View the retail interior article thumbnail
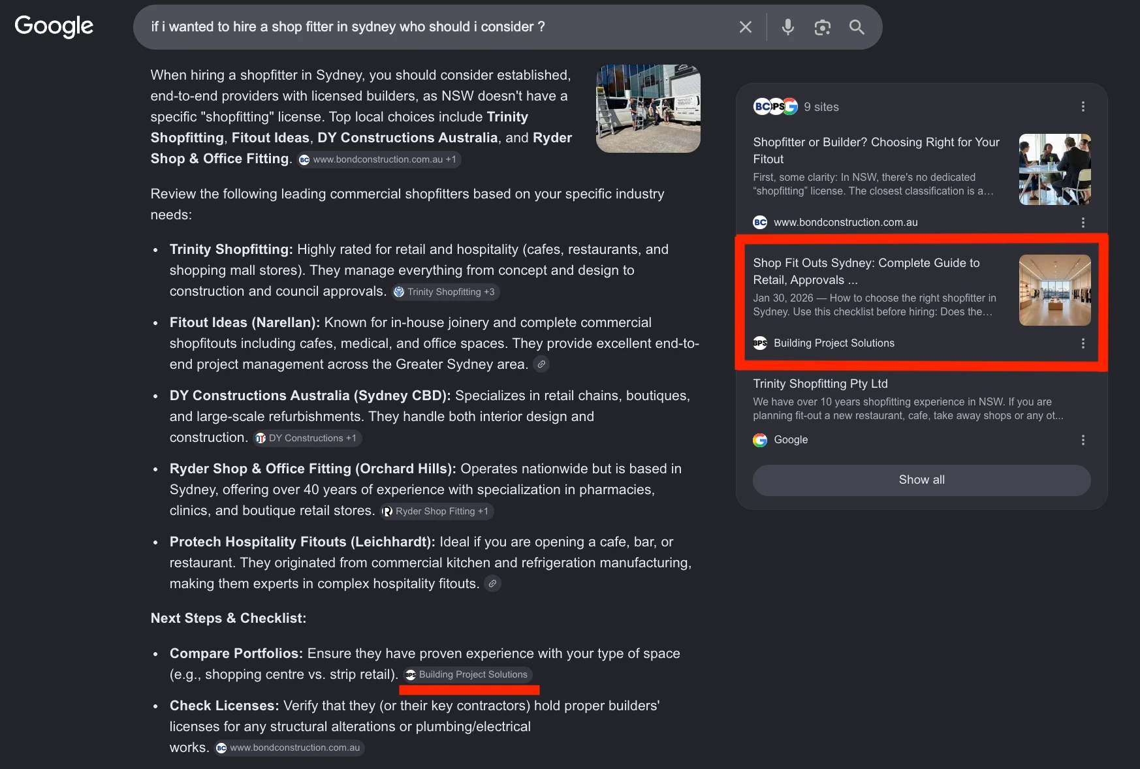This screenshot has height=769, width=1140. click(x=1055, y=290)
